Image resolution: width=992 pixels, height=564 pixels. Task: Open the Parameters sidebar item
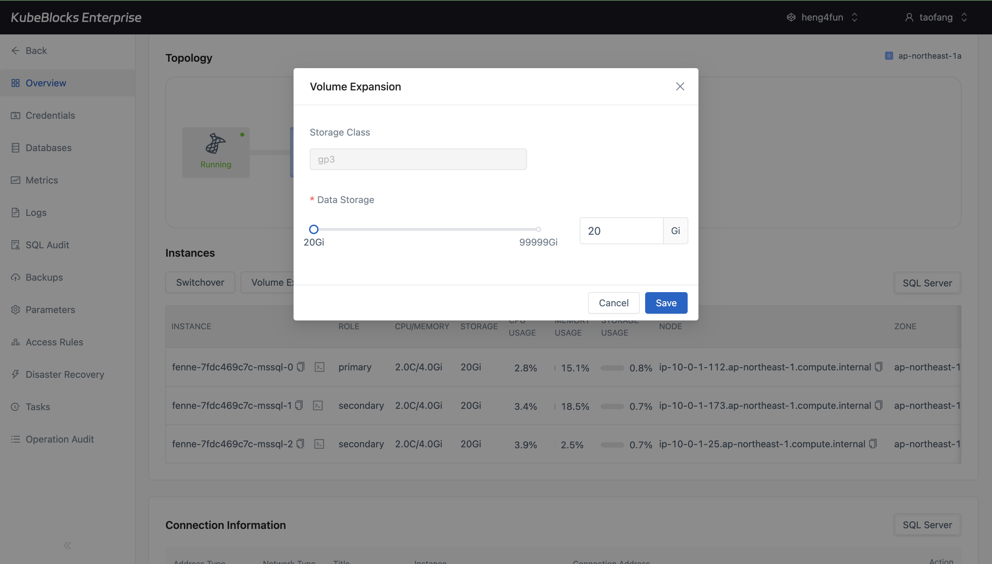pos(50,310)
